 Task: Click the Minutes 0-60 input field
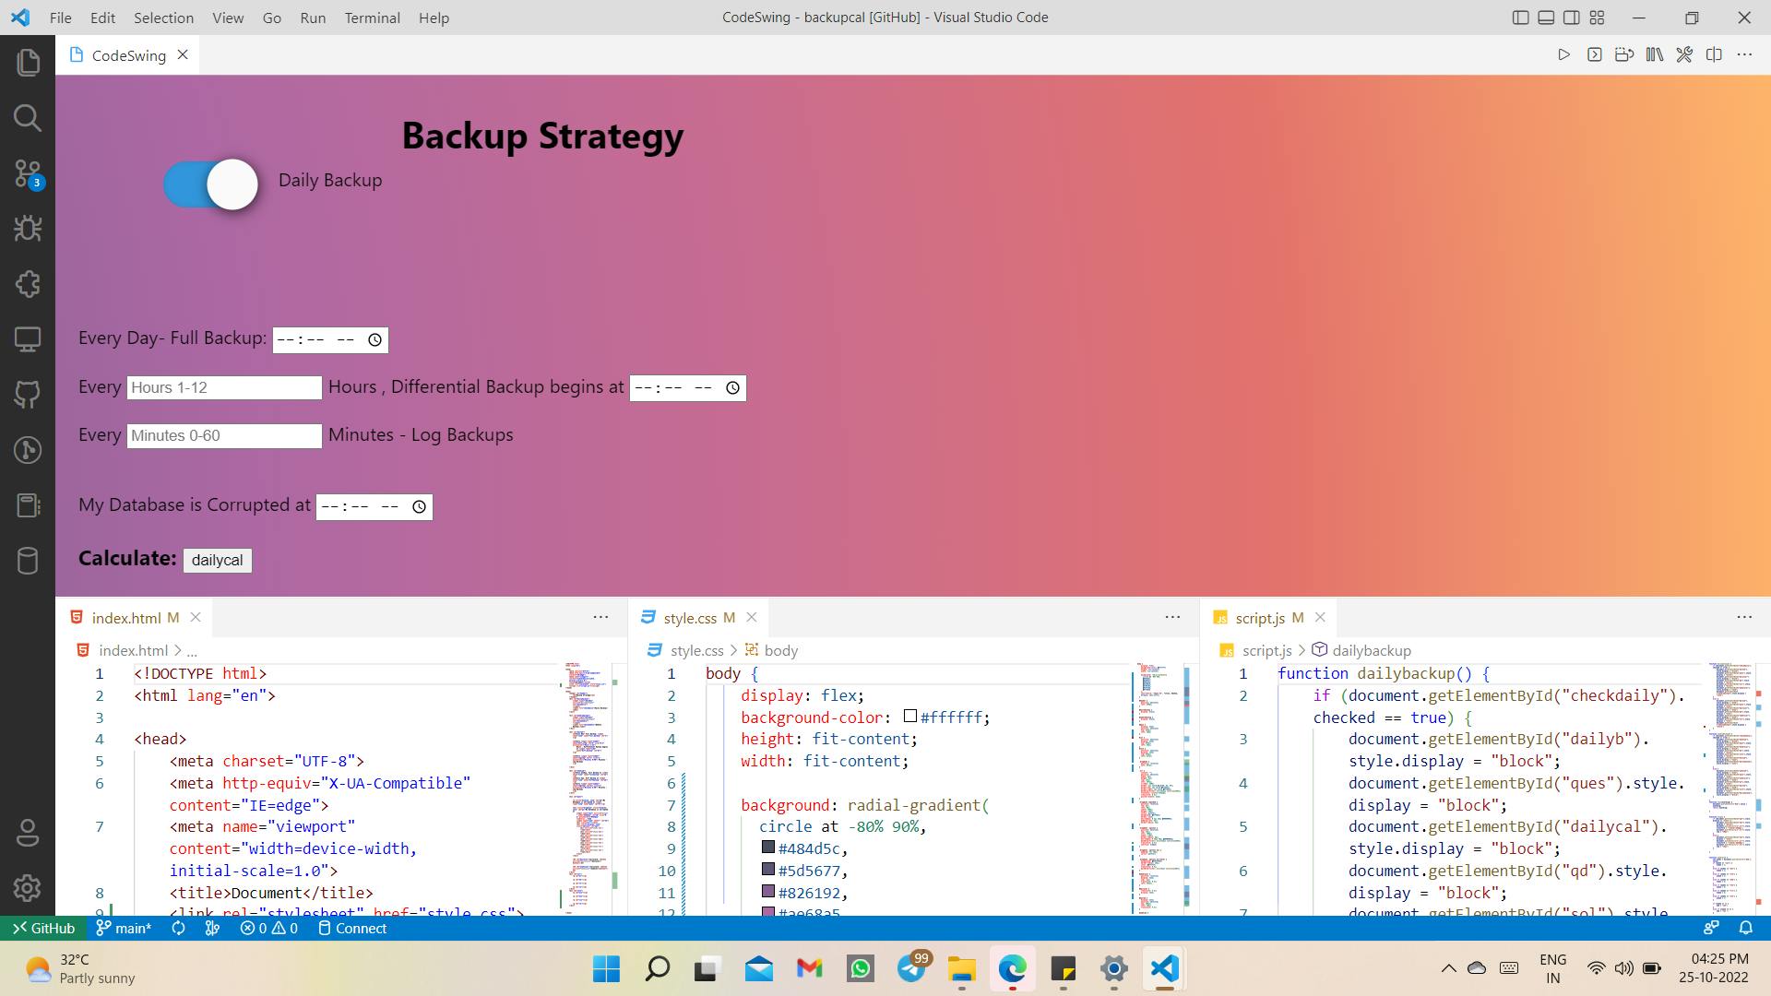(x=224, y=436)
